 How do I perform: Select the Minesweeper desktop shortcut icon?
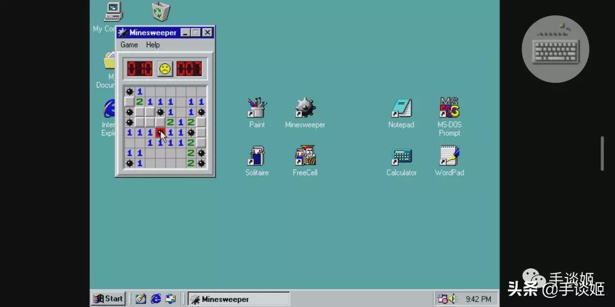coord(305,108)
